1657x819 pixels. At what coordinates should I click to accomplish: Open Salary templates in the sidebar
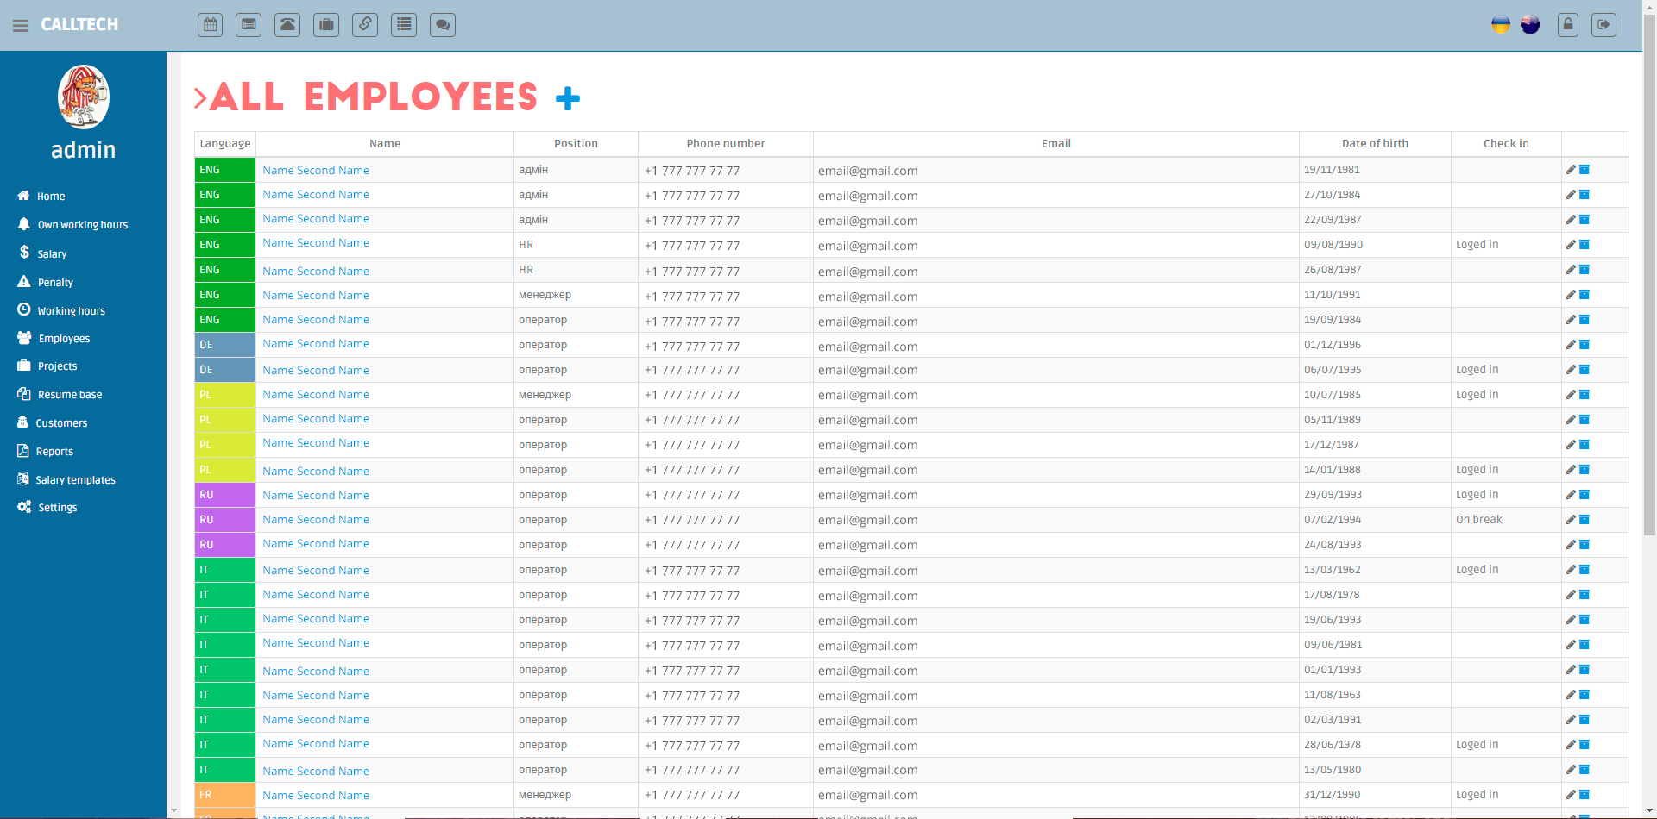(x=75, y=480)
